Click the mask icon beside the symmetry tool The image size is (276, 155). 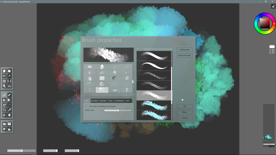[9, 115]
